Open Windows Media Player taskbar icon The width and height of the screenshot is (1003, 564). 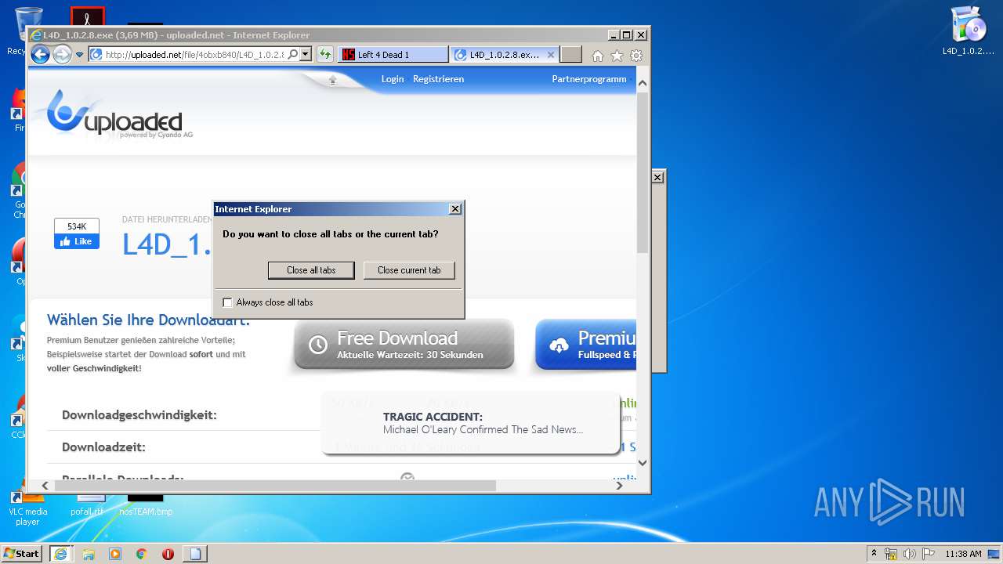click(x=115, y=553)
